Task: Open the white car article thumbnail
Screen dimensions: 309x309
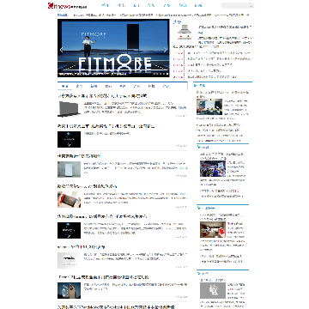Action: [69, 260]
